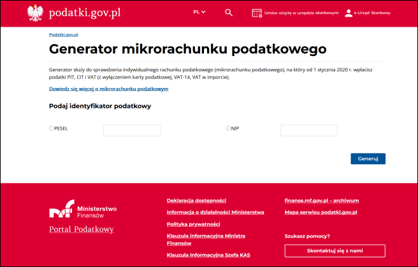Viewport: 418px width, 267px height.
Task: Open Polityka prywatności link
Action: coord(194,224)
